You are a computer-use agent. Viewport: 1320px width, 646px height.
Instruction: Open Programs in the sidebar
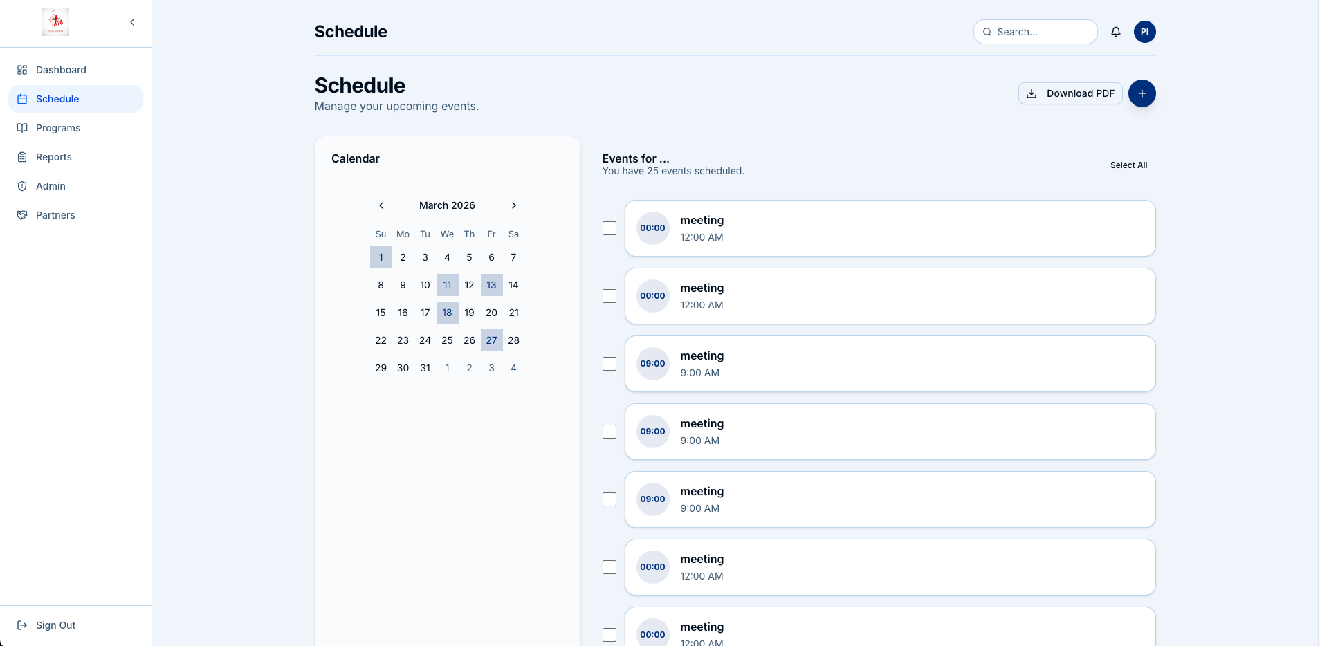[58, 128]
